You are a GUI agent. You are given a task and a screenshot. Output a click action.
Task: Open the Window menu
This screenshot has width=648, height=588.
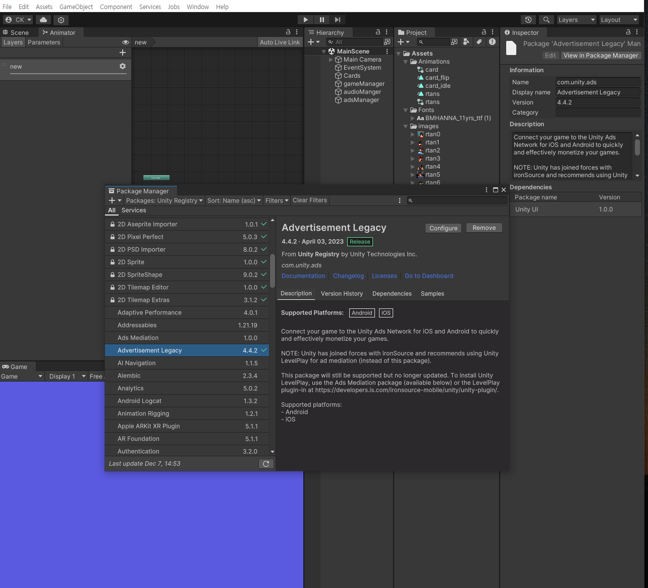[198, 7]
